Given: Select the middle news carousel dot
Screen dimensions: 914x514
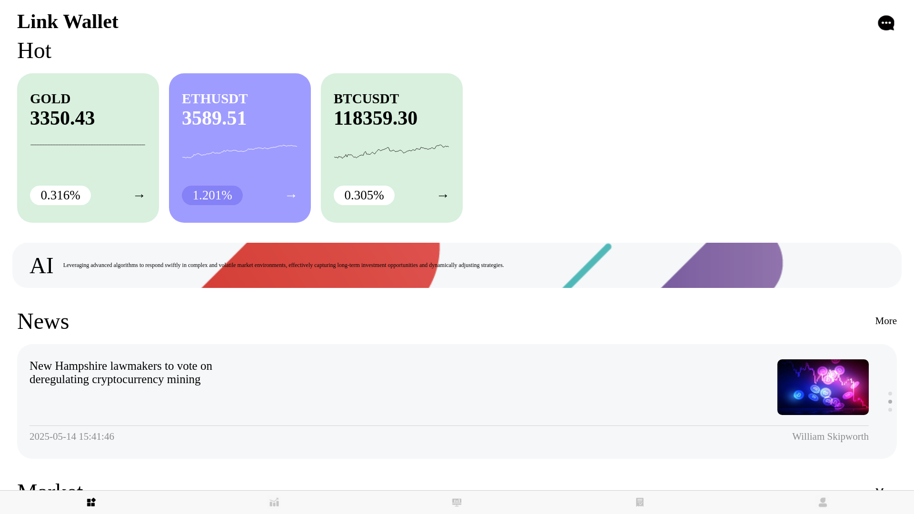Looking at the screenshot, I should coord(890,402).
